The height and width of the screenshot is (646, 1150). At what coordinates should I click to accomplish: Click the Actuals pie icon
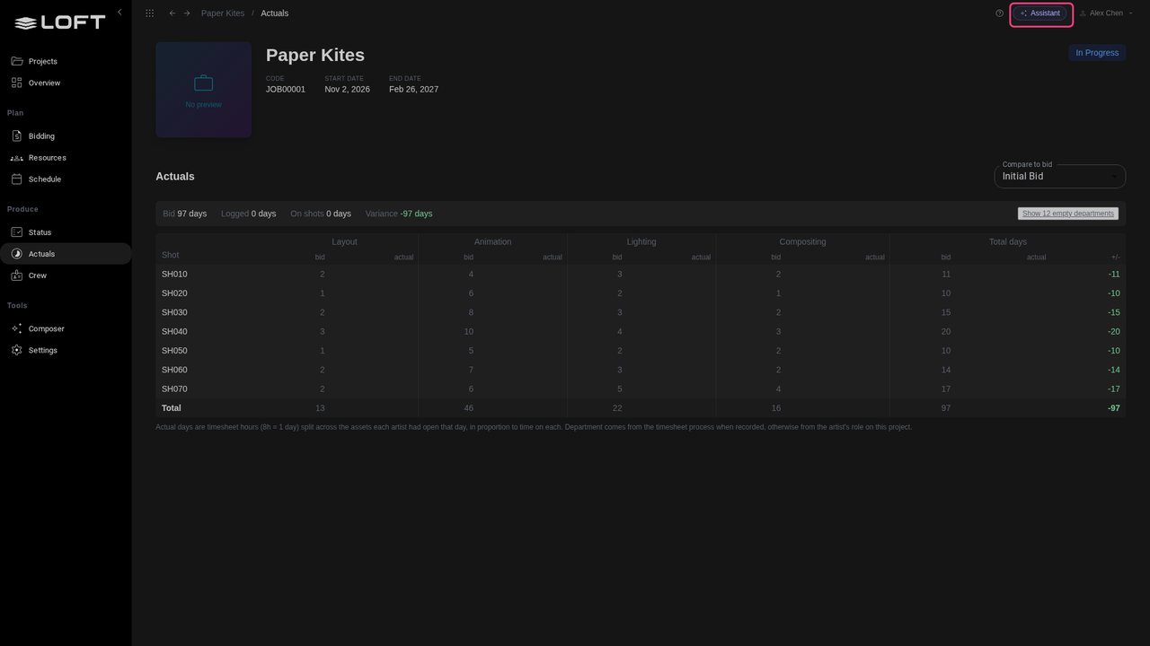click(x=16, y=254)
